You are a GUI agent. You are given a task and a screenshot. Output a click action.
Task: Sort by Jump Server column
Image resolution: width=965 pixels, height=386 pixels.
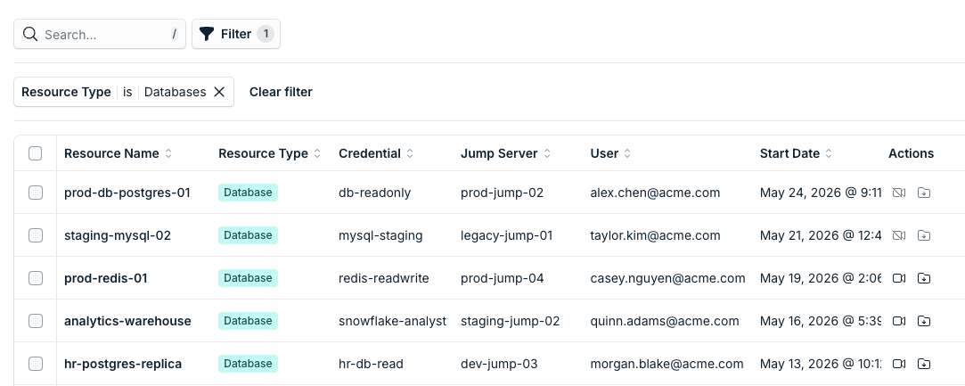point(506,153)
